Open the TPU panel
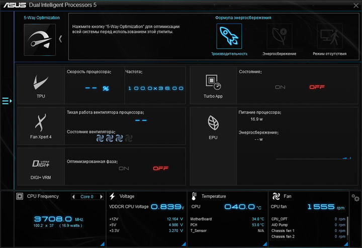Screen dimensions: 362x248 [41, 85]
